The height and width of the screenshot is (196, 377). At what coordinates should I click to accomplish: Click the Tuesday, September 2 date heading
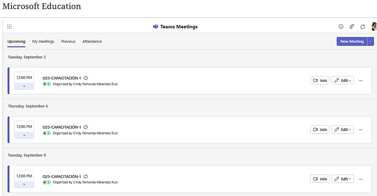click(27, 57)
